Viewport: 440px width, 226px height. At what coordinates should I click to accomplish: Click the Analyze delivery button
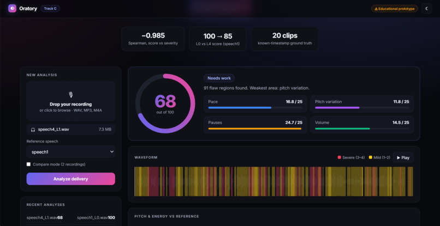[x=71, y=179]
